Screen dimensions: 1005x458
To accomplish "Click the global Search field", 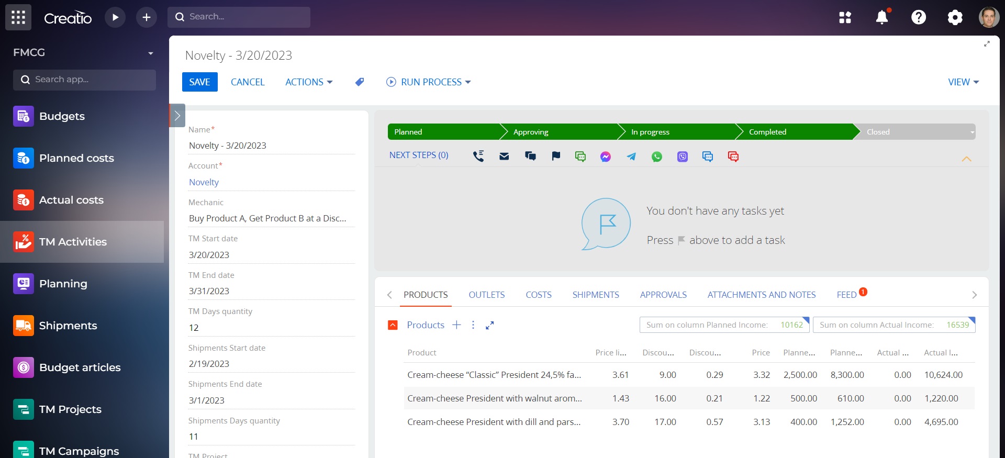I will point(239,17).
